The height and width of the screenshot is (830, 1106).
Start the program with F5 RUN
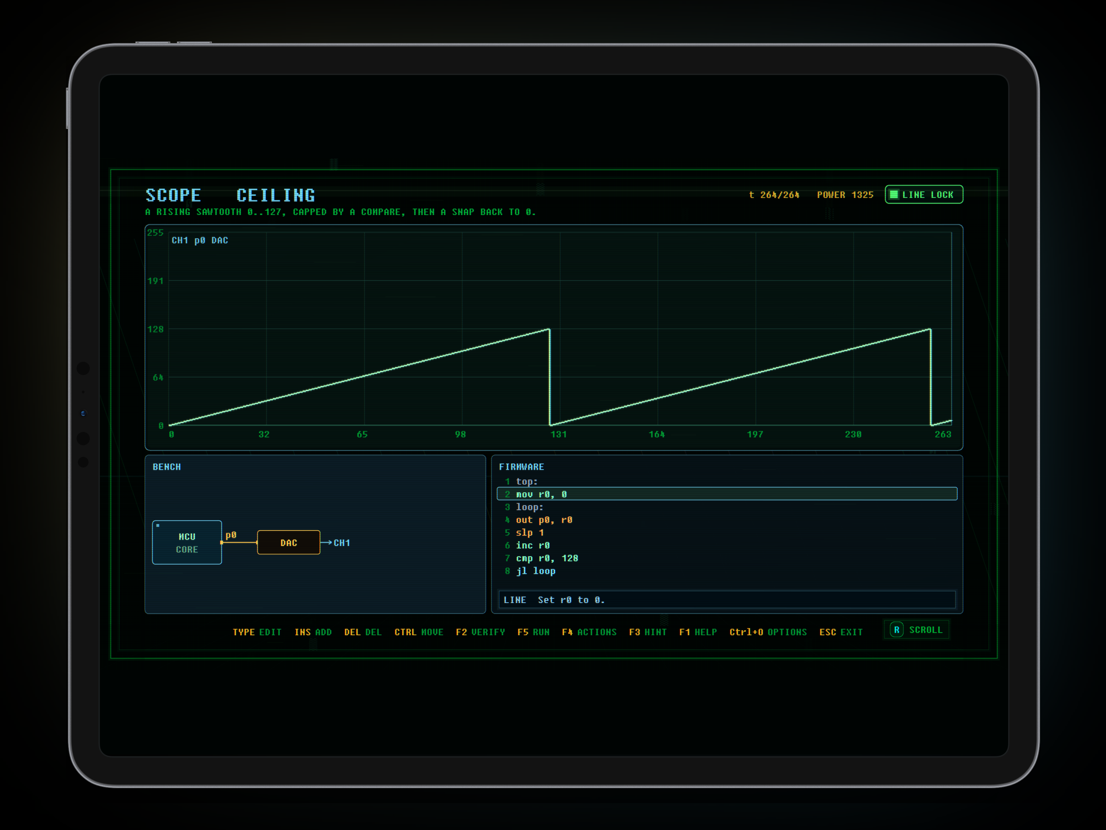(533, 632)
